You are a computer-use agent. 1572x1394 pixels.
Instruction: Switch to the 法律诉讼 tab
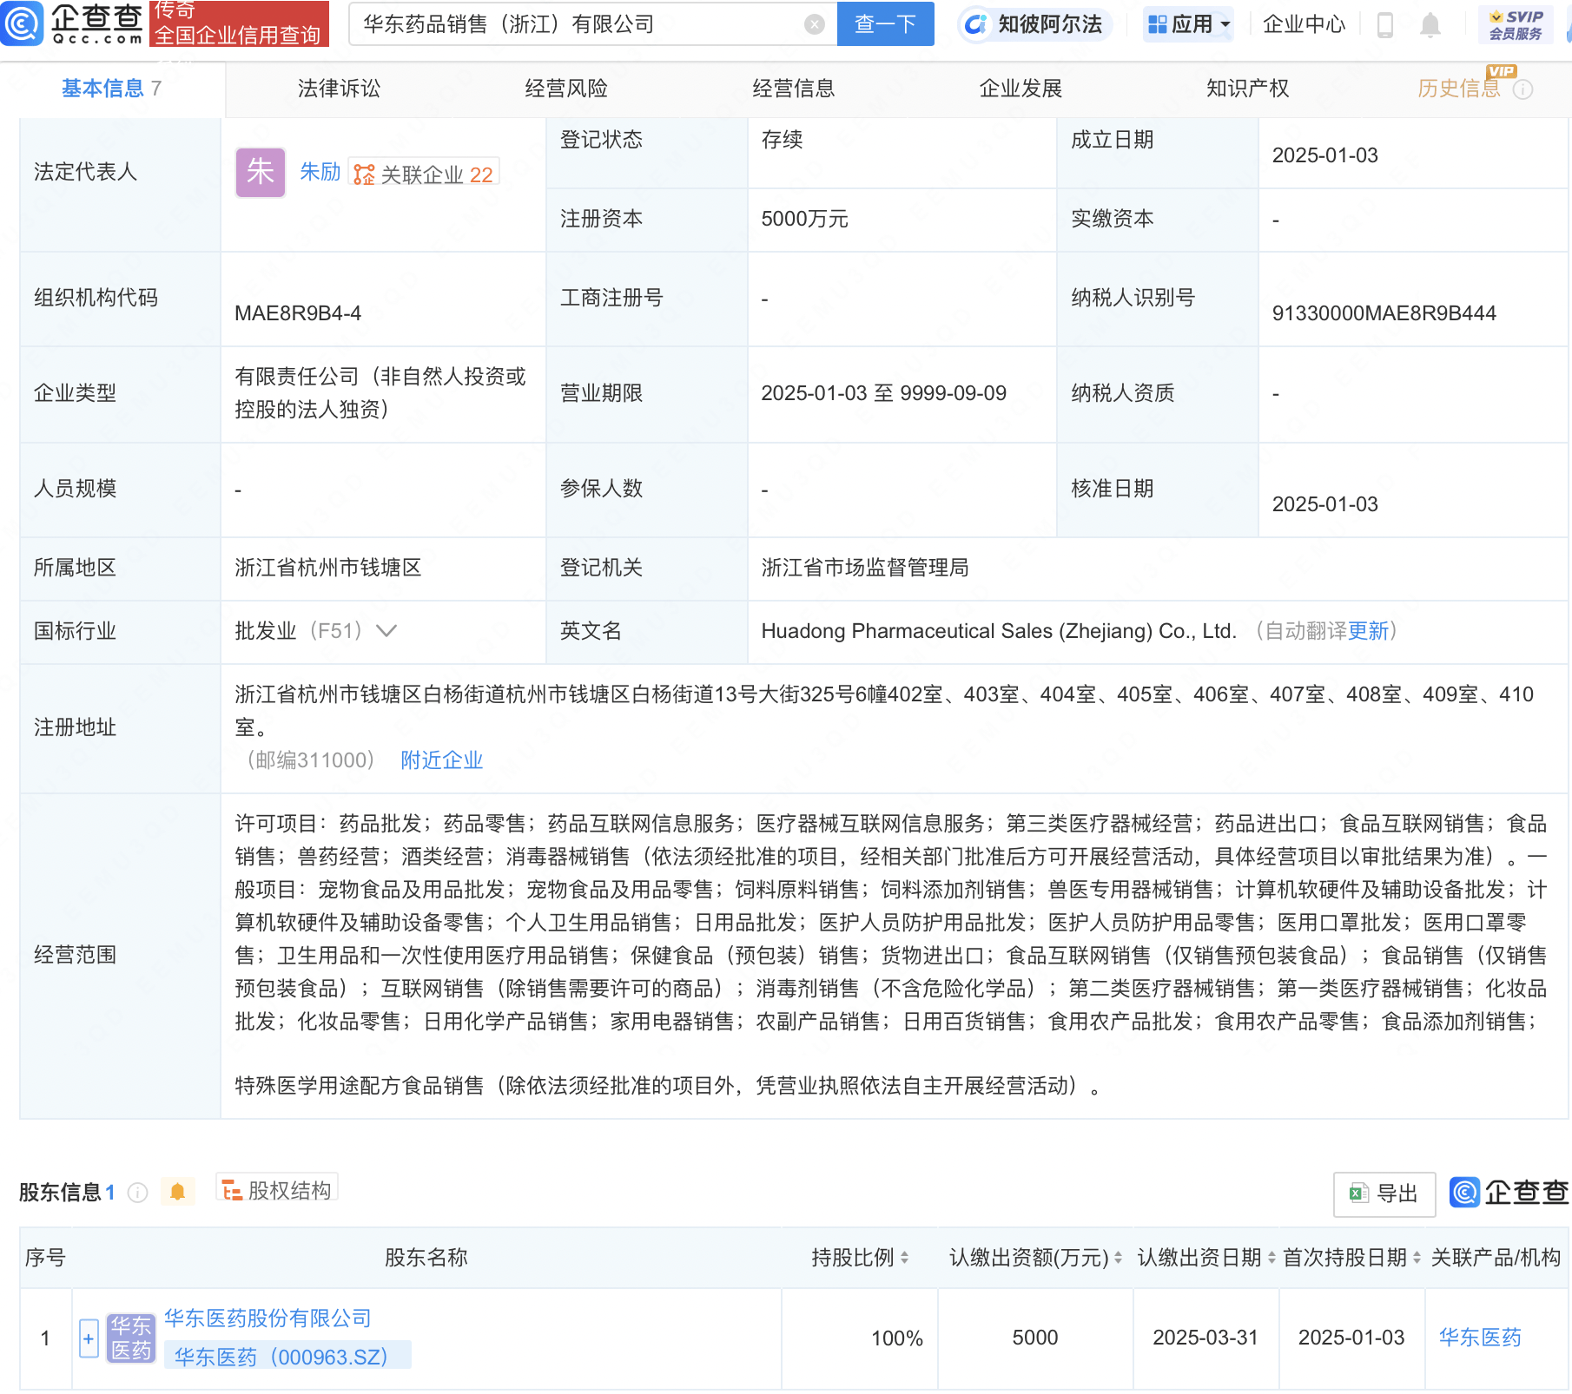pos(339,89)
